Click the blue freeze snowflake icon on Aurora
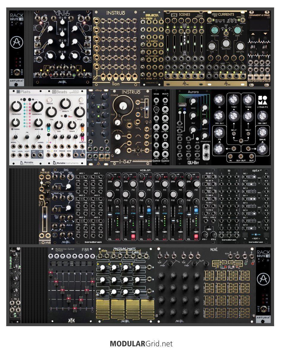 tap(184, 109)
